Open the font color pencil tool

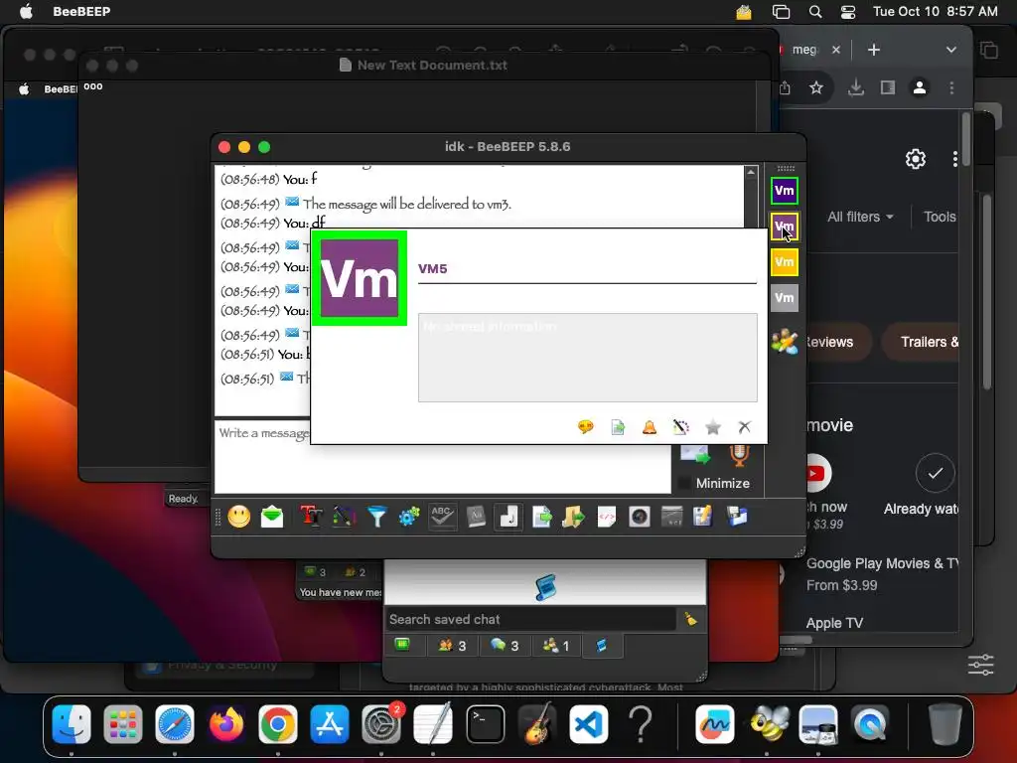(344, 517)
